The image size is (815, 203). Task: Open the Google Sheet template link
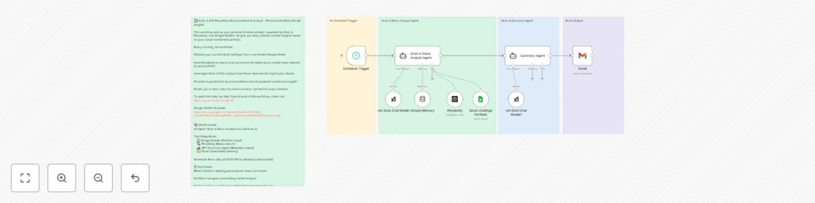[237, 114]
